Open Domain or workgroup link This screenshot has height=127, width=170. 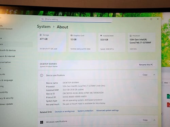[65, 111]
